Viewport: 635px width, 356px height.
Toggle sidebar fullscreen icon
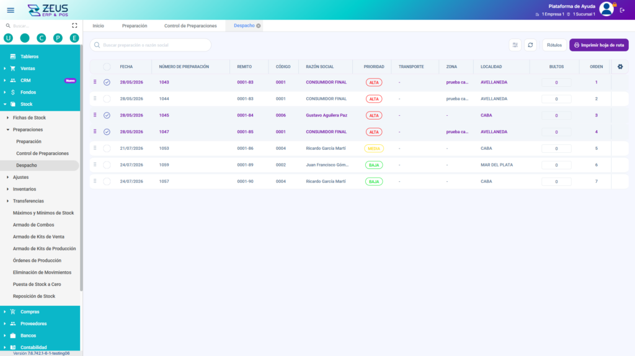(74, 25)
